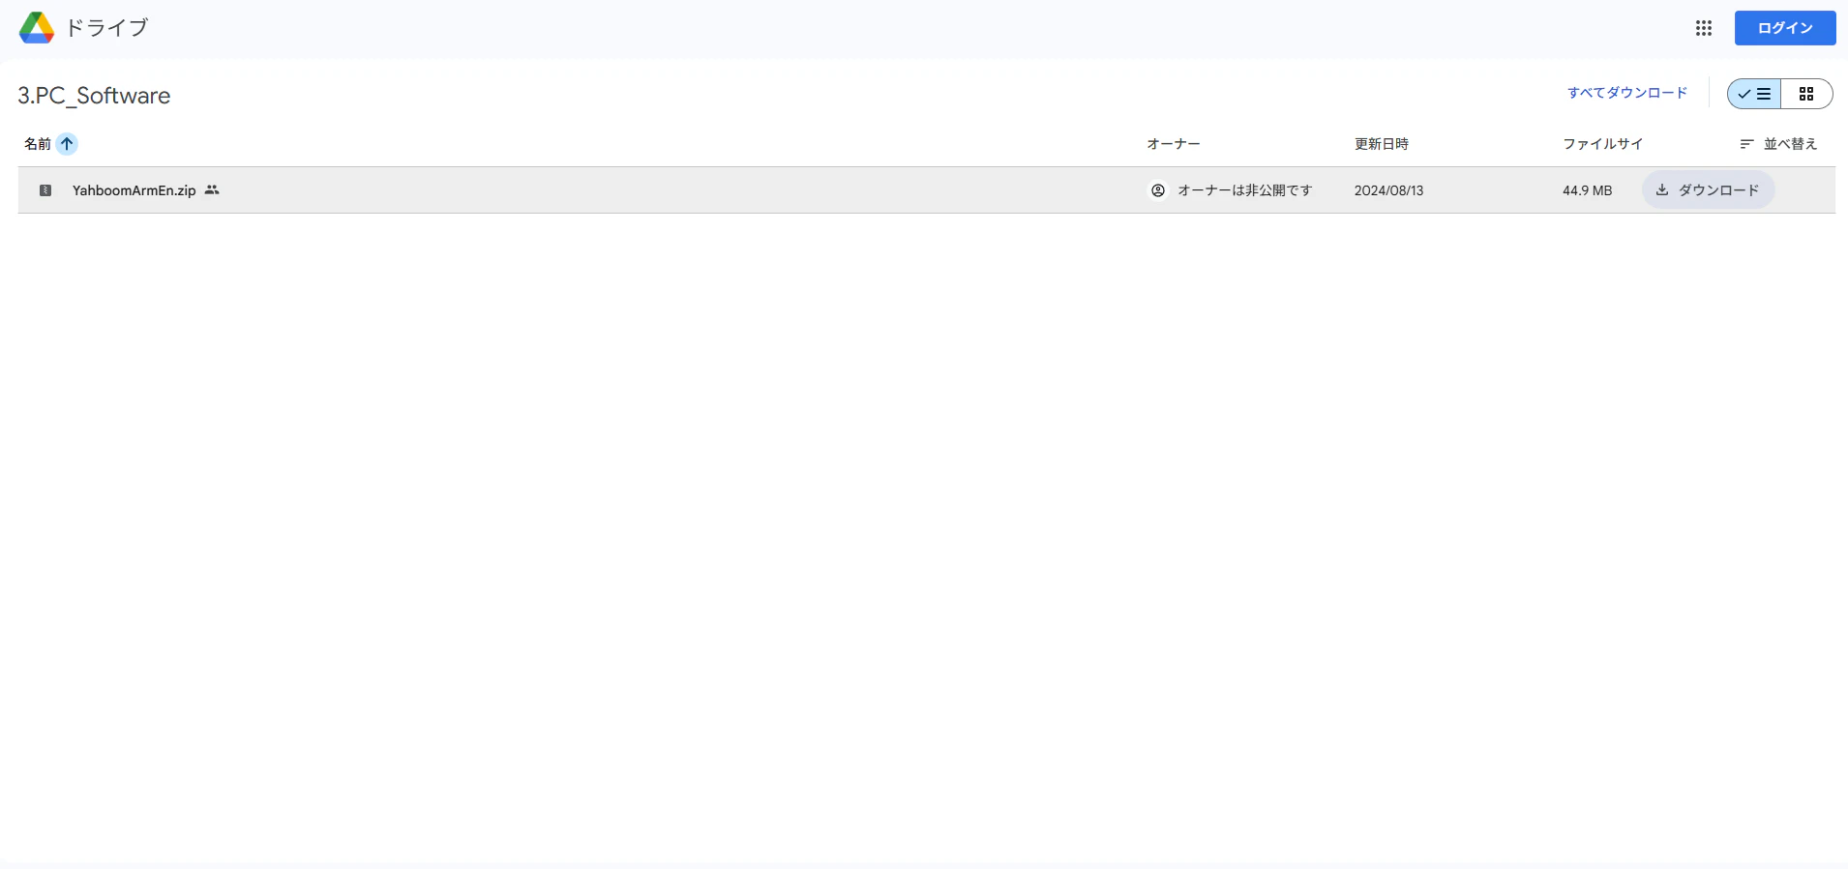Open the Google apps grid menu
The width and height of the screenshot is (1848, 869).
click(1704, 28)
